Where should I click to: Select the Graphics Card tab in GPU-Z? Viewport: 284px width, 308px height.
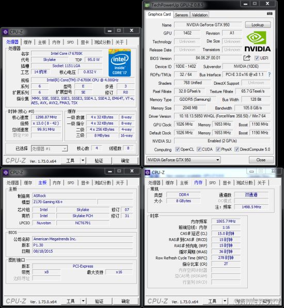tap(160, 14)
